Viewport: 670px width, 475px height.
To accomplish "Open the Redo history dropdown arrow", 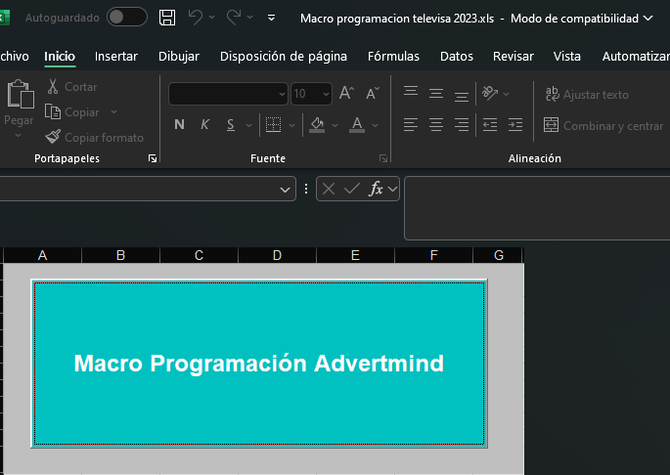I will [x=250, y=18].
